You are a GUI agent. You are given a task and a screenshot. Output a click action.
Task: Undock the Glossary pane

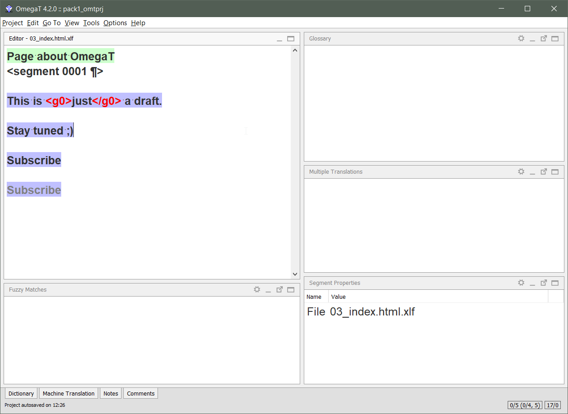(x=544, y=39)
